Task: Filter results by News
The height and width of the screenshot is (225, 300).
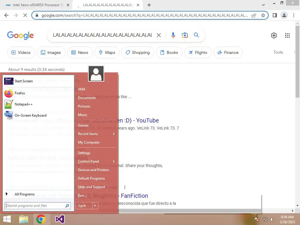Action: pyautogui.click(x=80, y=52)
